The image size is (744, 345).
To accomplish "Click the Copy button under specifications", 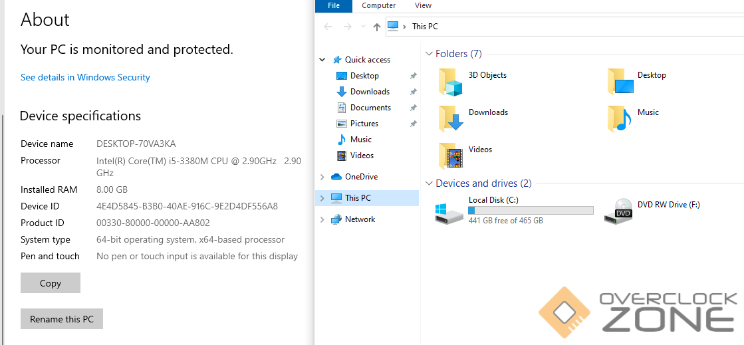I will [x=51, y=283].
